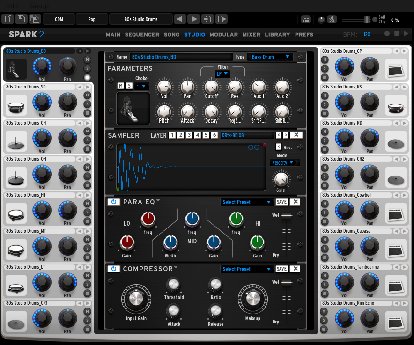Click the bass drum pedal image in Parameters

click(133, 109)
